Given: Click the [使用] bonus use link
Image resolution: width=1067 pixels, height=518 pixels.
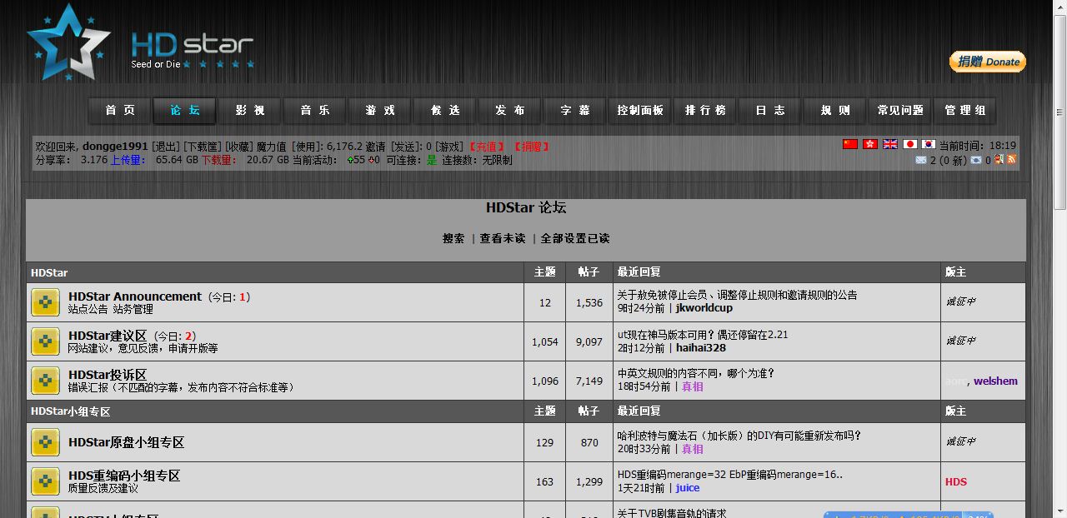Looking at the screenshot, I should click(307, 147).
